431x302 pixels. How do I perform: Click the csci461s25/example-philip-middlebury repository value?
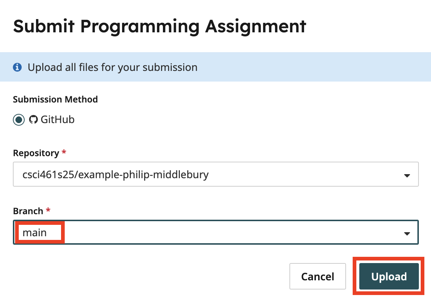click(x=115, y=175)
